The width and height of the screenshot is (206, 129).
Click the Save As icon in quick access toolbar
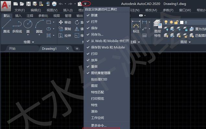point(35,4)
